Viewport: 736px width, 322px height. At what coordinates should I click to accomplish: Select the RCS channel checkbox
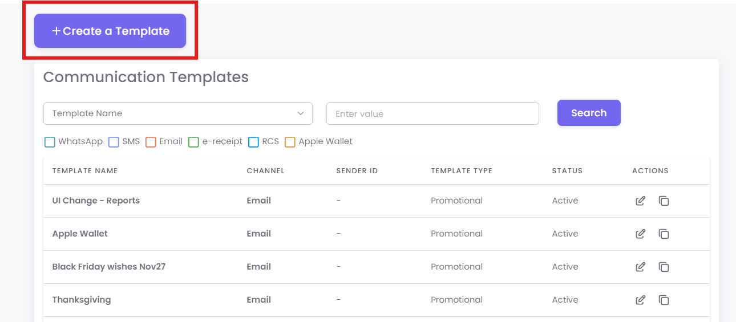tap(254, 142)
